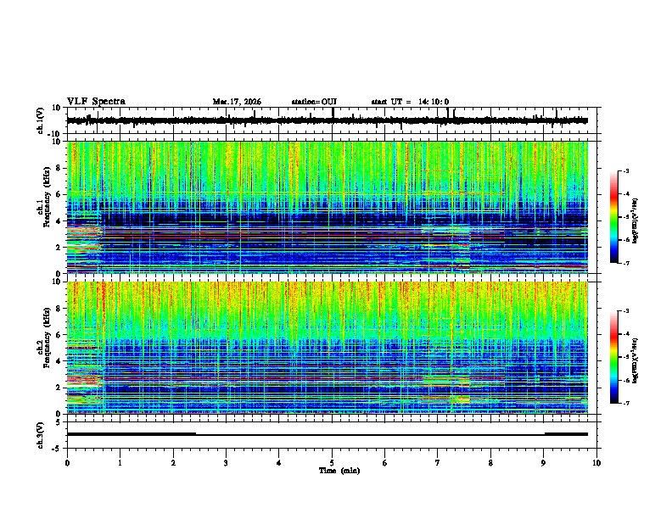
Task: Select the date text 'Mar.17, 2026'
Action: pos(237,102)
